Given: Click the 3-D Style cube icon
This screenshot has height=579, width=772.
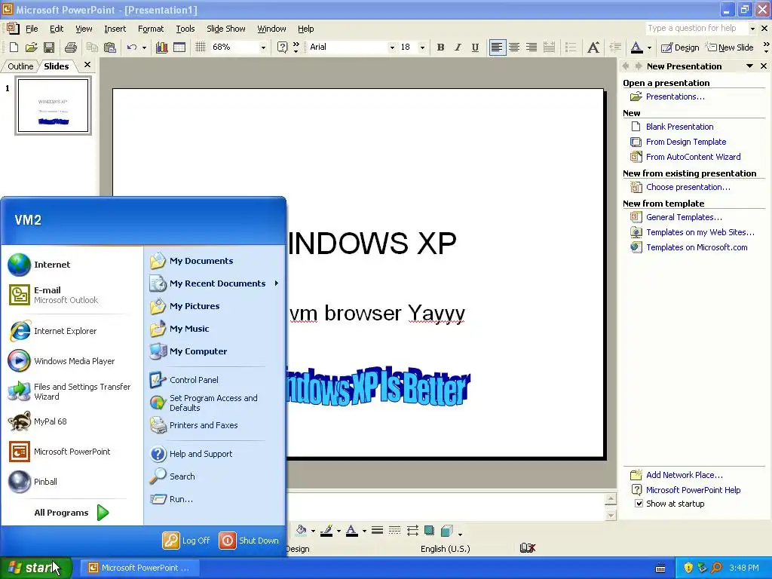Looking at the screenshot, I should click(446, 530).
